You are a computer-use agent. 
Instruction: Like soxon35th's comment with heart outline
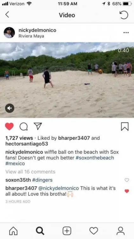click(x=127, y=180)
